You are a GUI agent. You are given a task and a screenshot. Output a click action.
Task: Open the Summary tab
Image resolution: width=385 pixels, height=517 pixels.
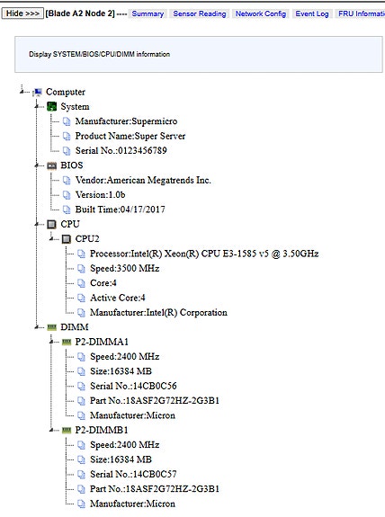point(148,13)
